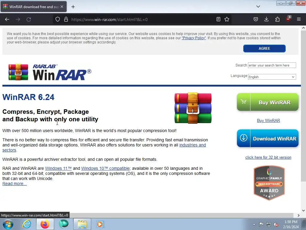Viewport: 306px width, 230px height.
Task: Open the Firefox hamburger application menu
Action: [x=299, y=19]
